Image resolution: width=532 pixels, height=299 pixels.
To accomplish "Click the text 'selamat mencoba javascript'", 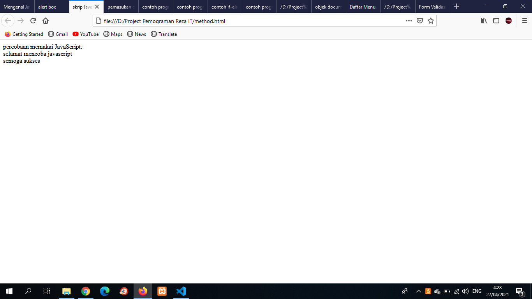I will [37, 54].
